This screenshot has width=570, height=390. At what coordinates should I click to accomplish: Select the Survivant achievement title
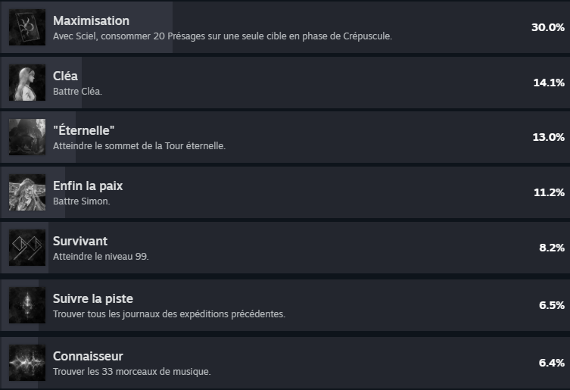tap(80, 242)
